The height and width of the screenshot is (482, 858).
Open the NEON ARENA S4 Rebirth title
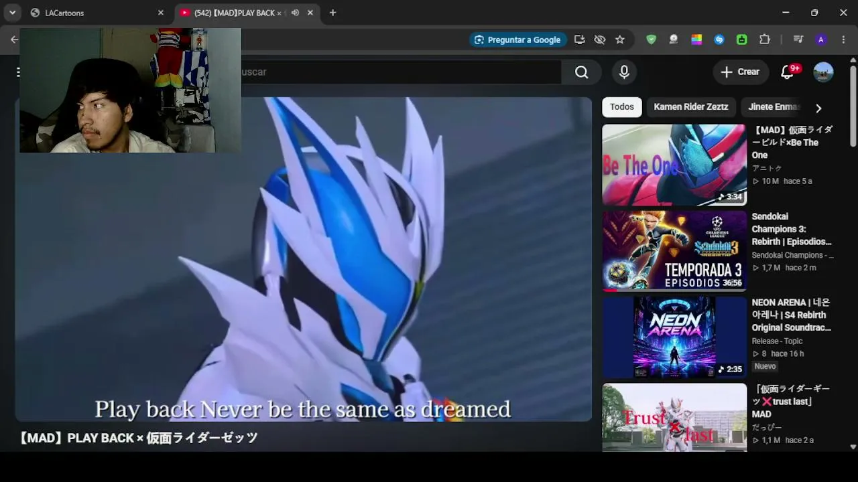[792, 315]
